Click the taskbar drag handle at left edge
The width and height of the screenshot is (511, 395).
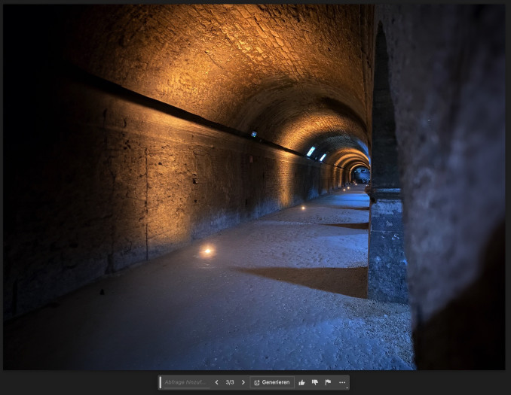click(161, 382)
